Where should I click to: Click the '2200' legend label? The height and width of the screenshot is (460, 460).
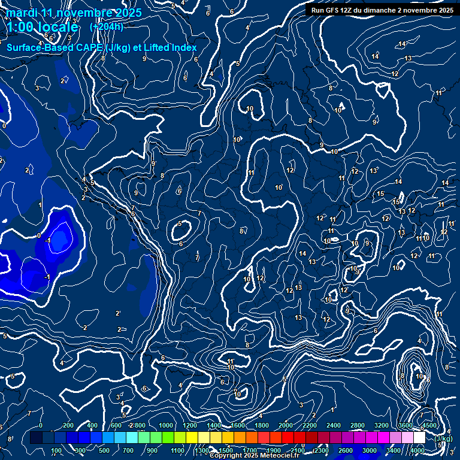(310, 425)
